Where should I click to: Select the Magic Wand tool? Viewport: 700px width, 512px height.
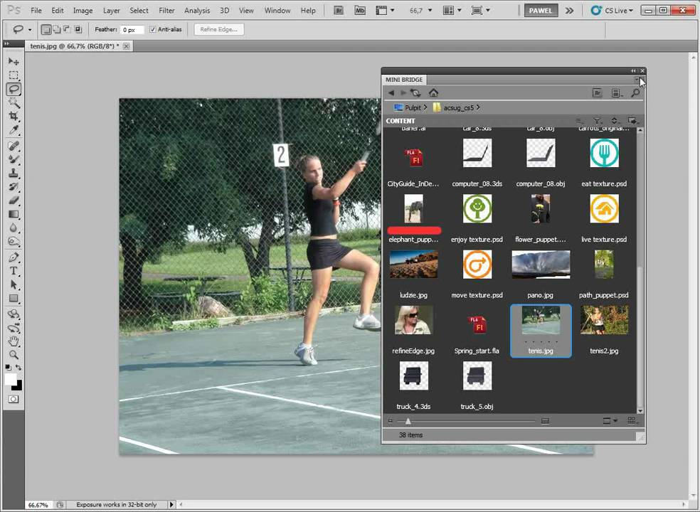(x=14, y=102)
